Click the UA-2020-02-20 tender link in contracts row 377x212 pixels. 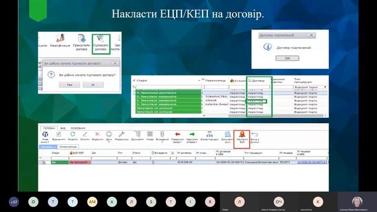pos(312,163)
